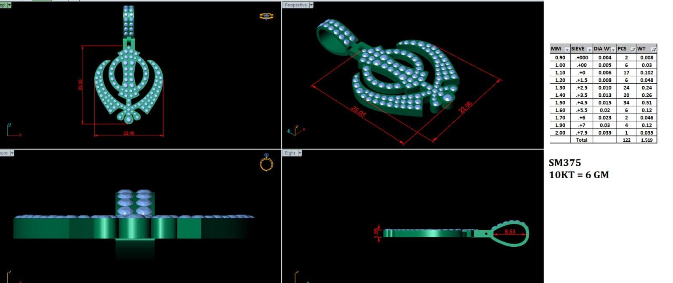Open the Perspective viewport dropdown arrow
The image size is (673, 283).
tap(311, 5)
